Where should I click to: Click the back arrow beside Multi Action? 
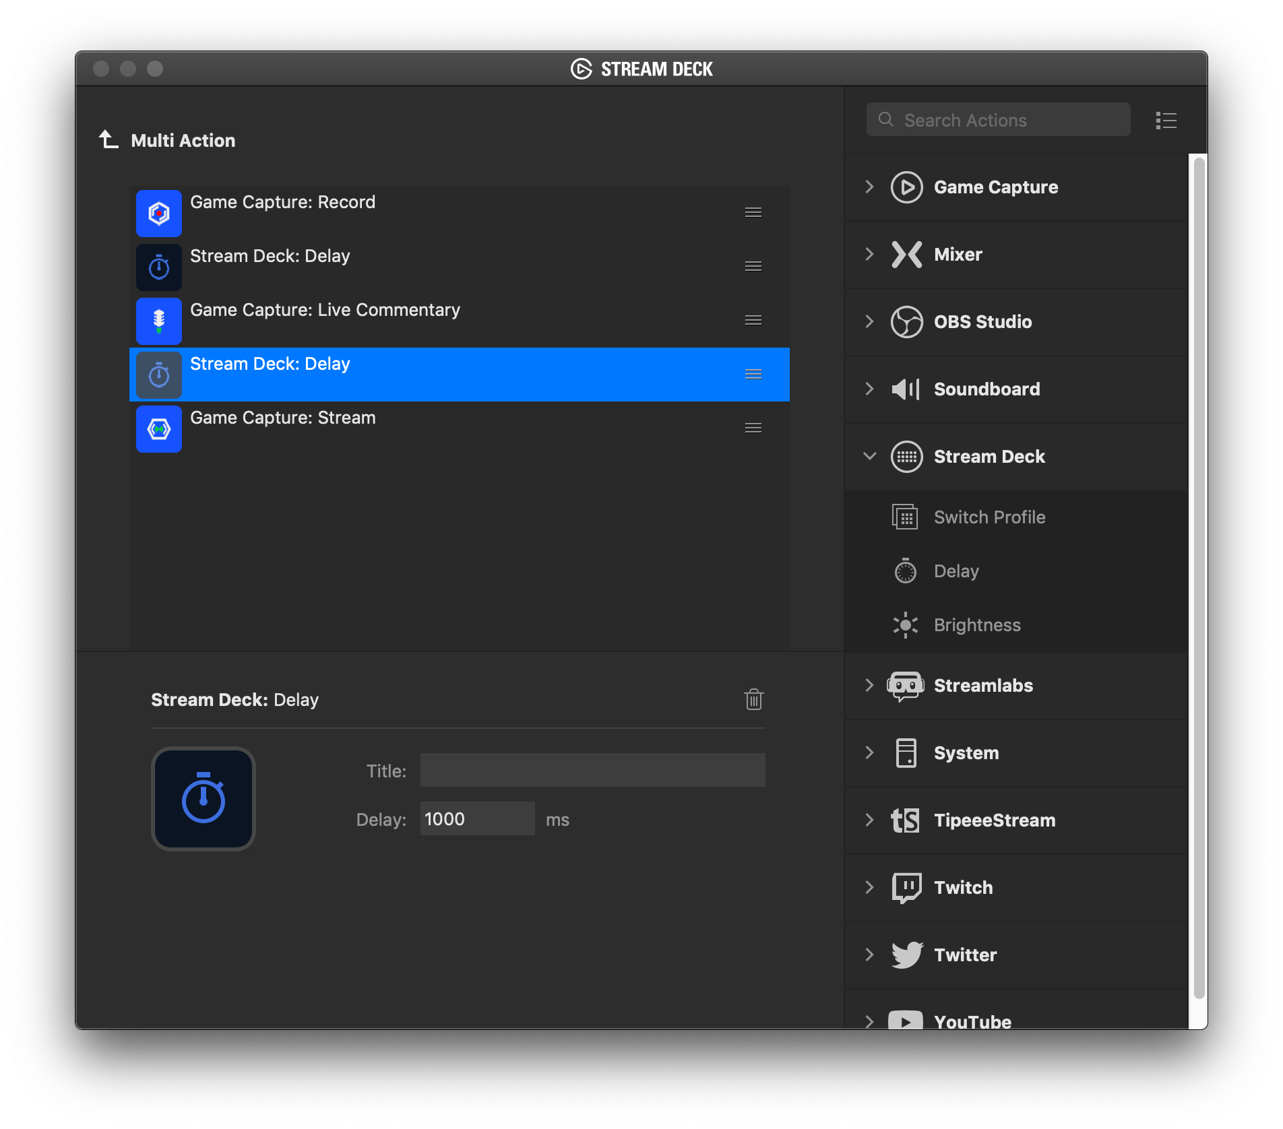[108, 139]
